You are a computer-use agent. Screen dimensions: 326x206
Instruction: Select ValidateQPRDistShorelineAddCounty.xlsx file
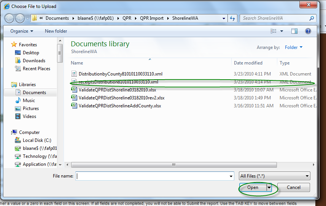click(119, 106)
